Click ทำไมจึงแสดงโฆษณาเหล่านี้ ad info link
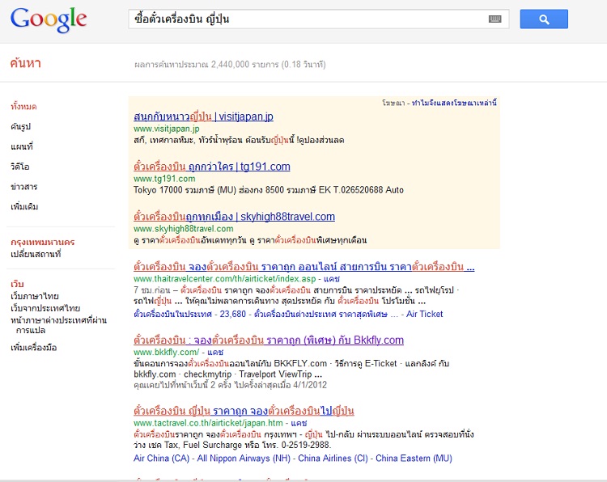This screenshot has width=607, height=482. click(454, 104)
